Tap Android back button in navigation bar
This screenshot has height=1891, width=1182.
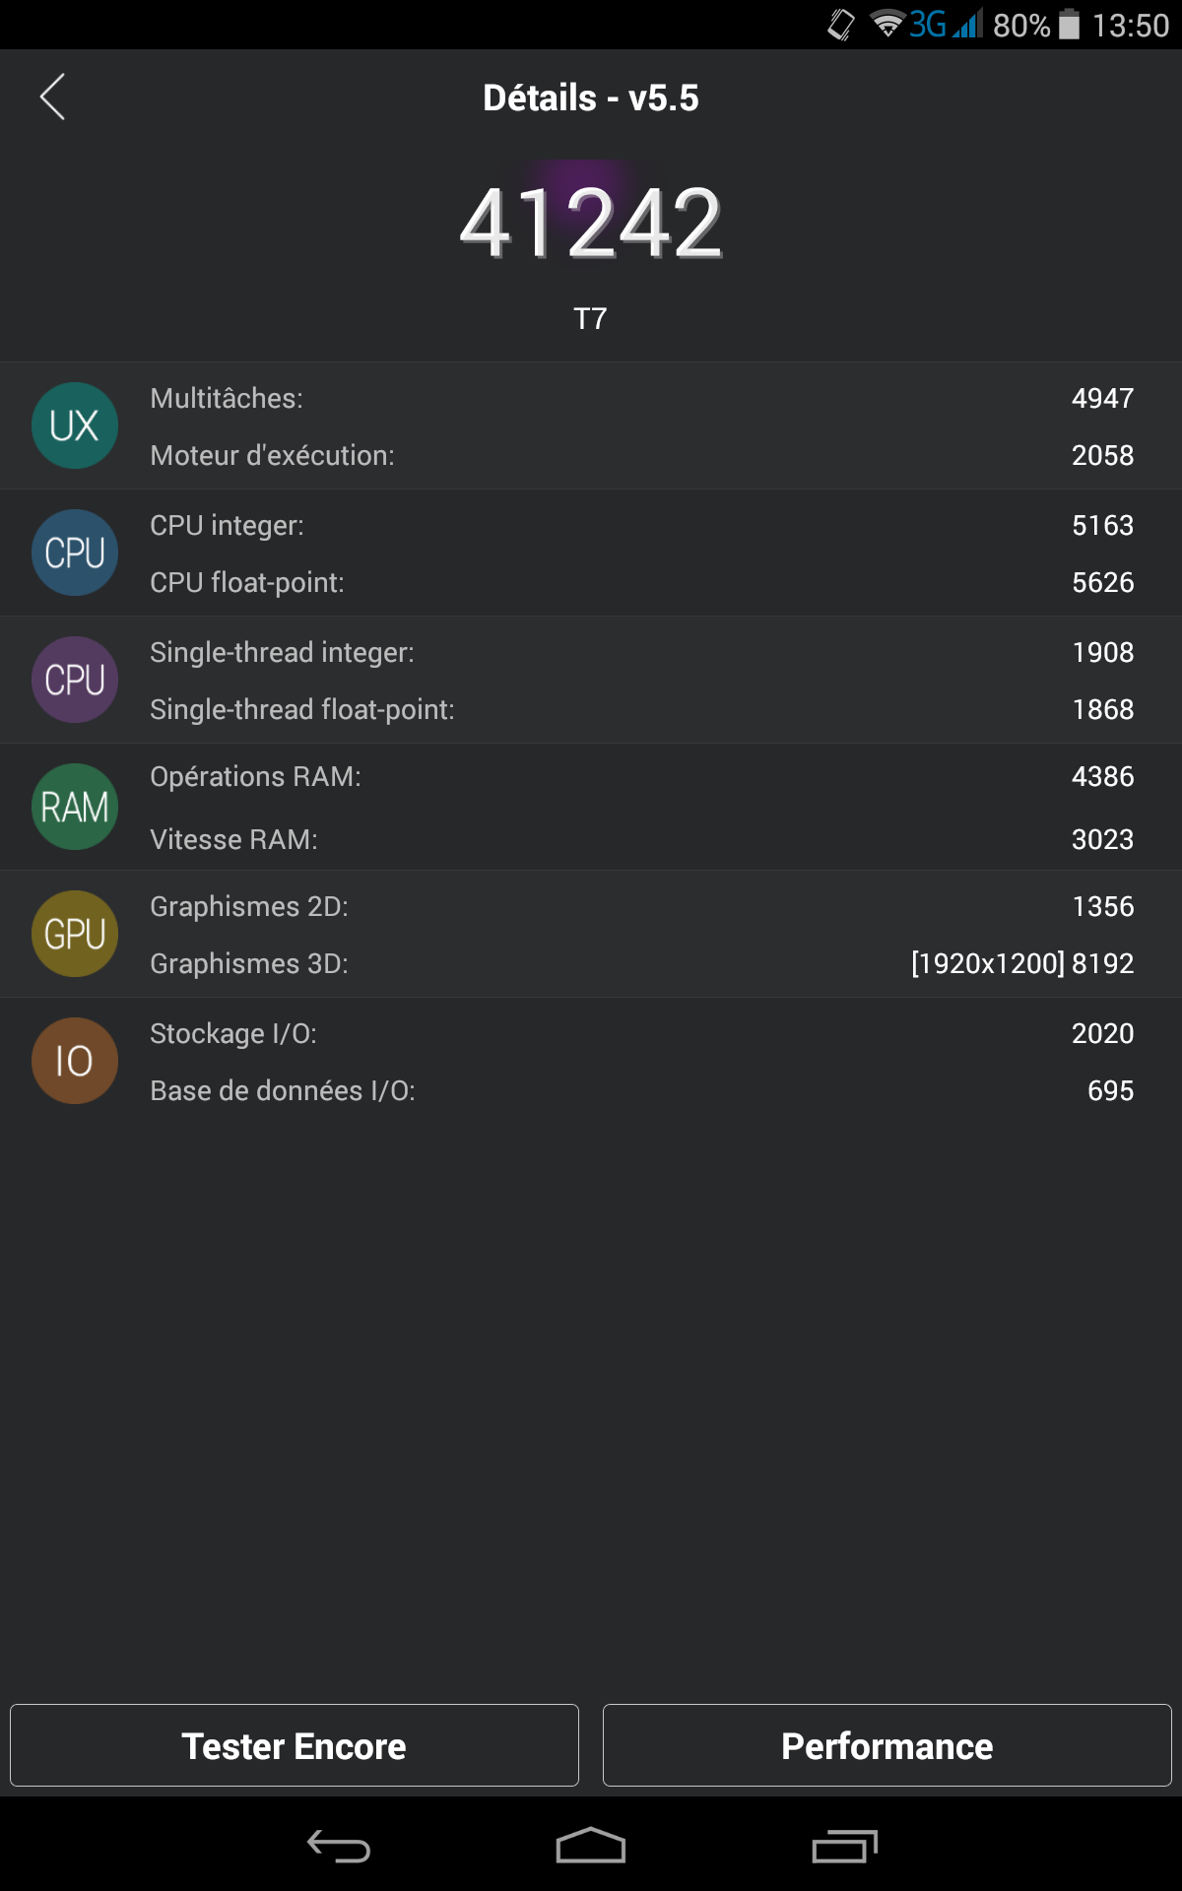coord(338,1846)
